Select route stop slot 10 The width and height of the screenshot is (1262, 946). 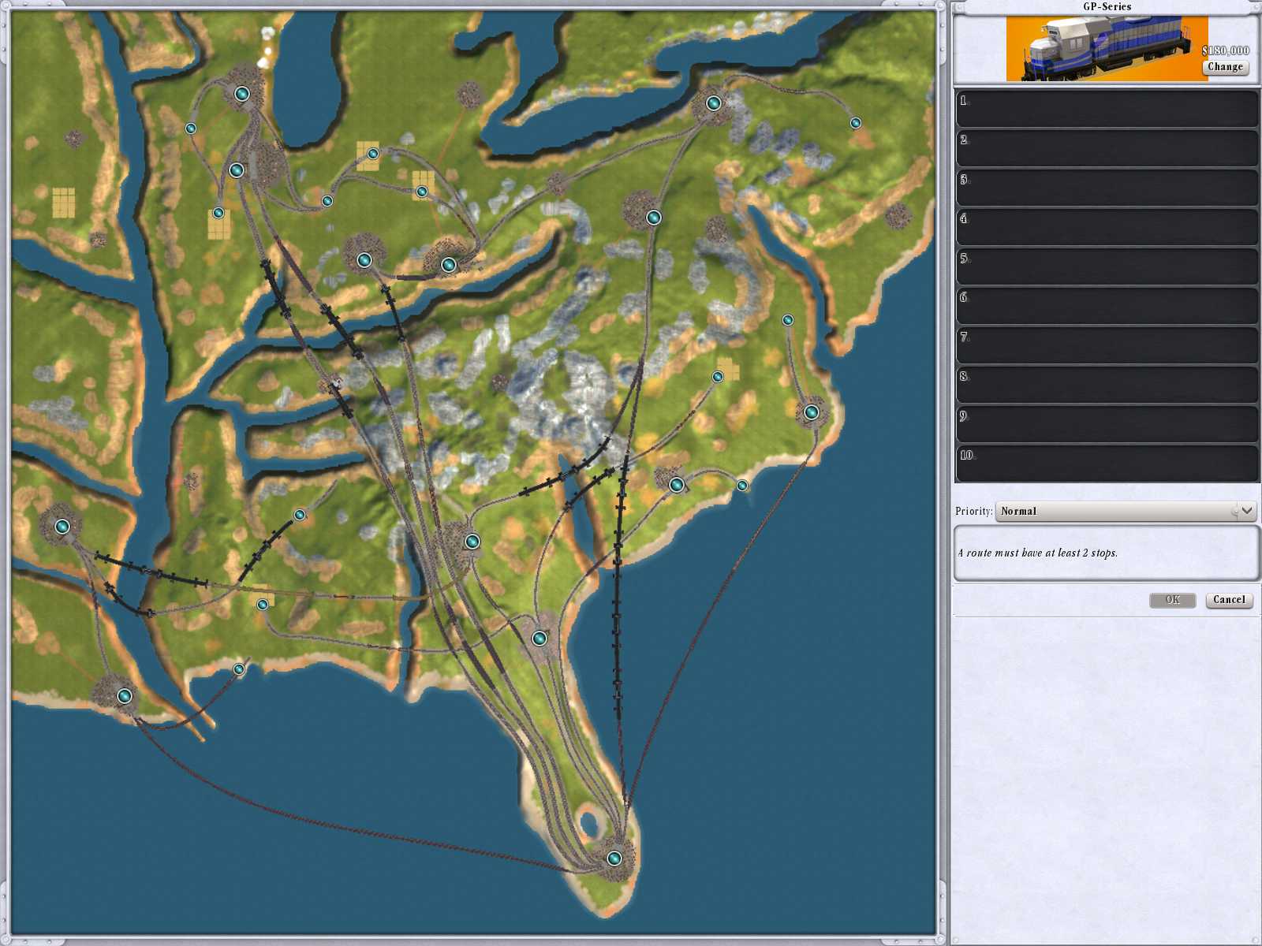click(x=1107, y=464)
